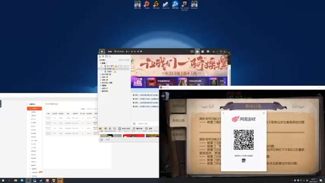Click small app icon below QR code
Screen dimensions: 325x183
click(243, 160)
